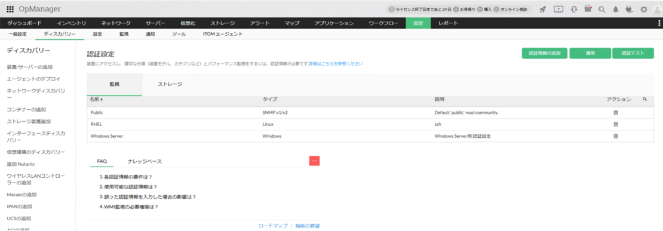663x231 pixels.
Task: Open the gift box what's-new icon
Action: pyautogui.click(x=588, y=9)
